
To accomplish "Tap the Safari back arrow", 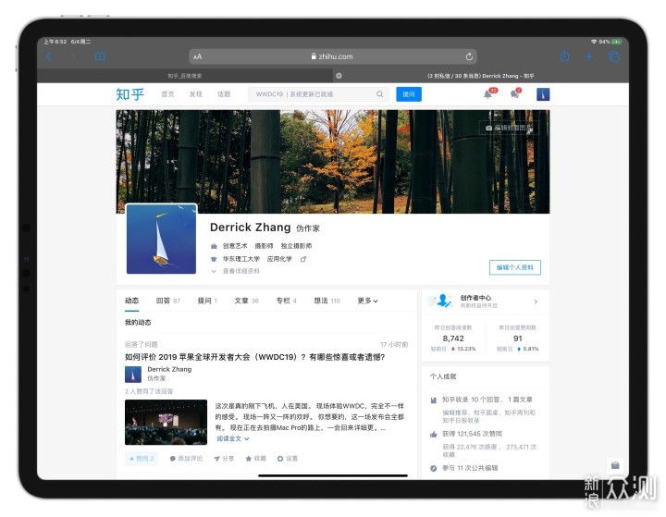I will pyautogui.click(x=49, y=56).
